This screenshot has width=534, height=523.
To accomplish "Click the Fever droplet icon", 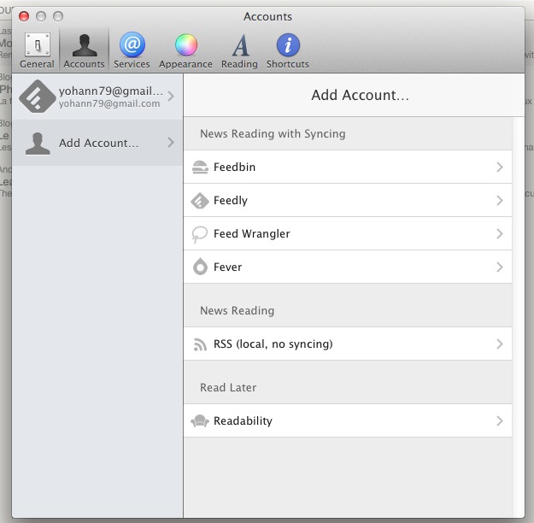I will (x=200, y=267).
